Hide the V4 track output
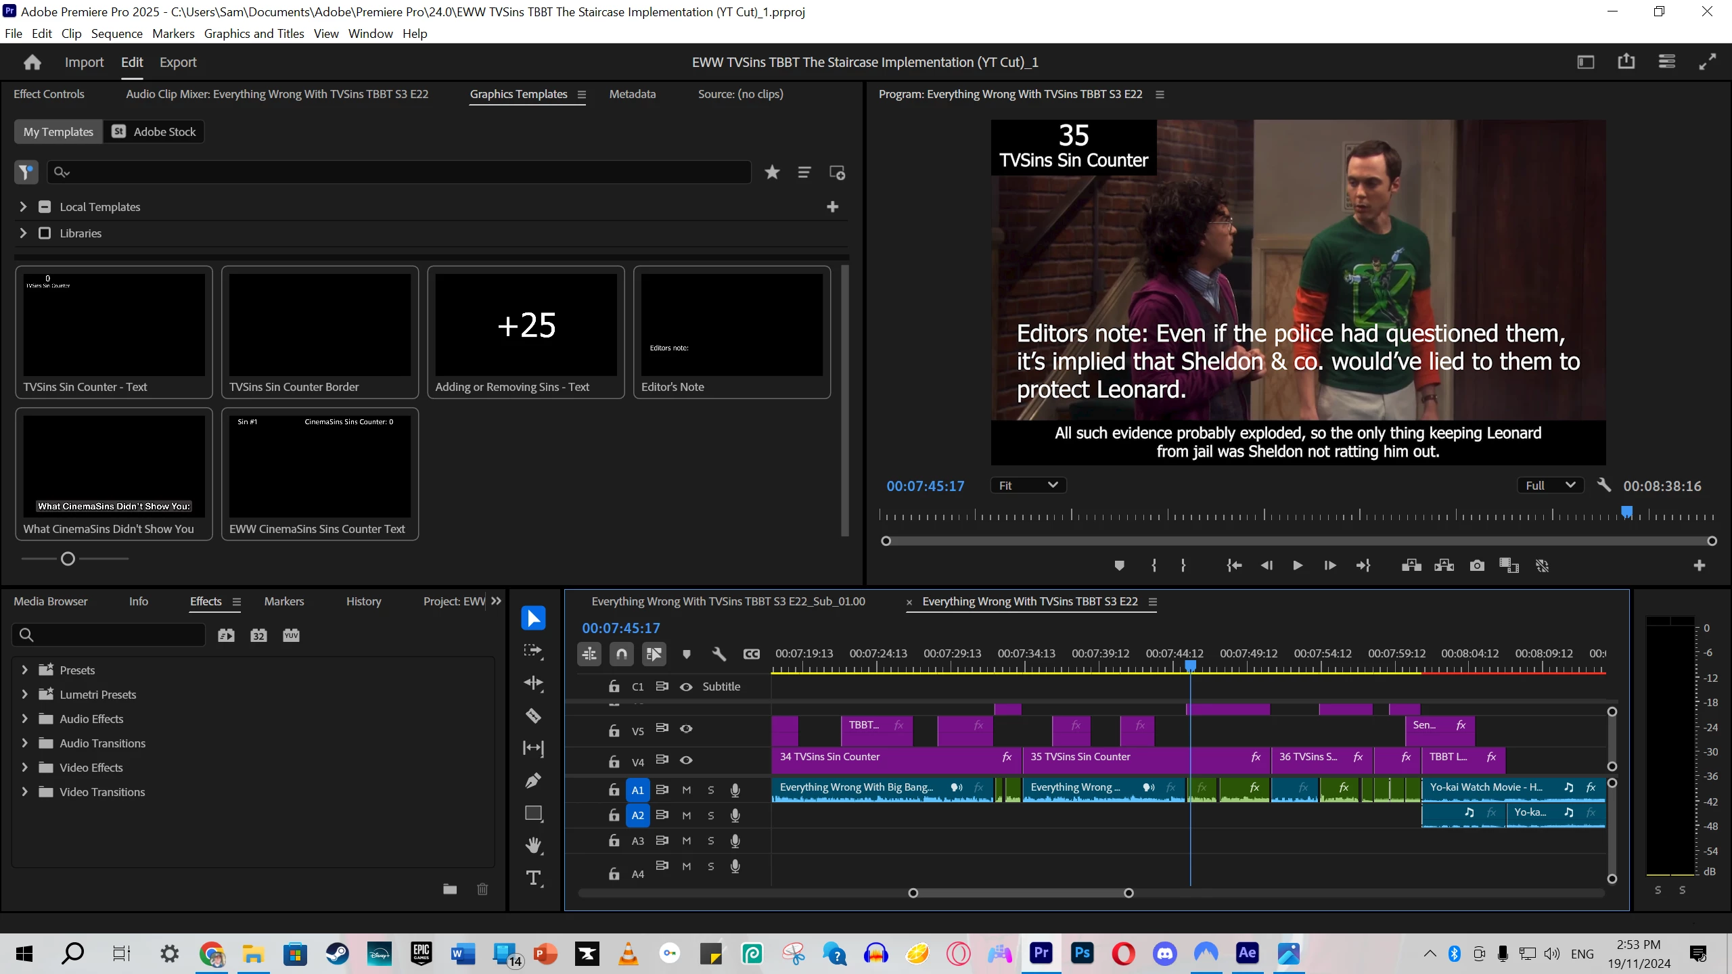 click(x=686, y=760)
